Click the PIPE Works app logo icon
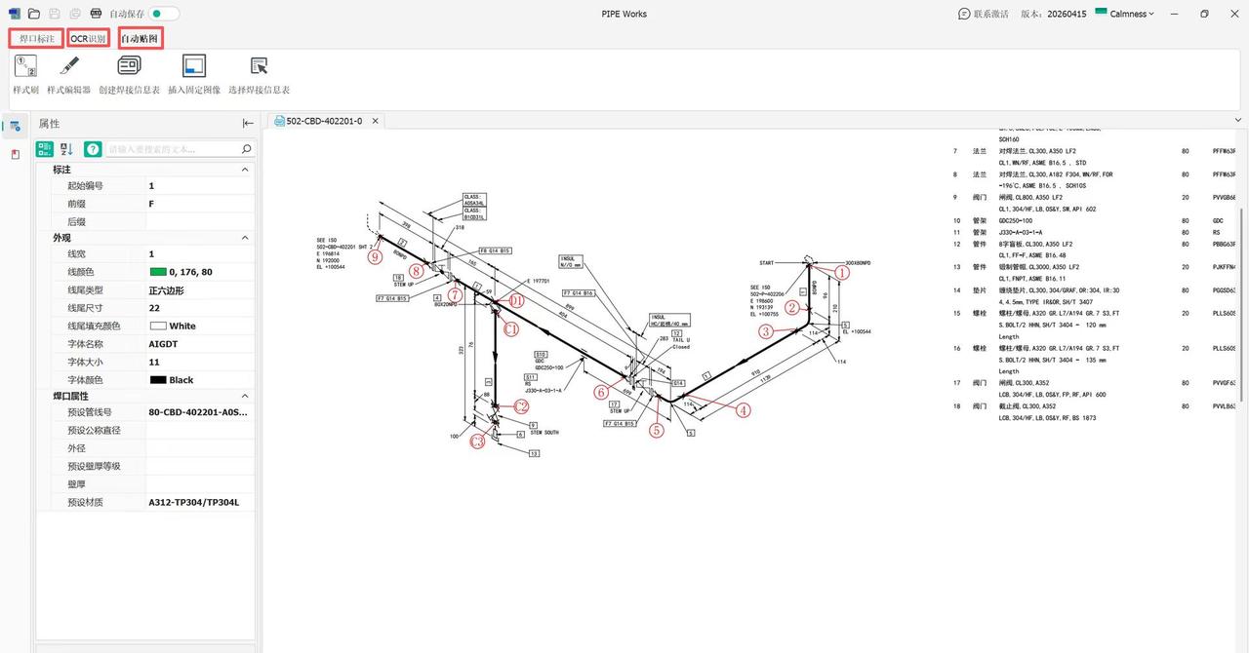 [x=15, y=14]
